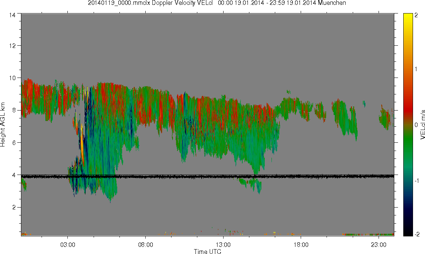Viewport: 425px width, 254px height.
Task: Click the 'Time UTC' x-axis label
Action: click(x=207, y=251)
